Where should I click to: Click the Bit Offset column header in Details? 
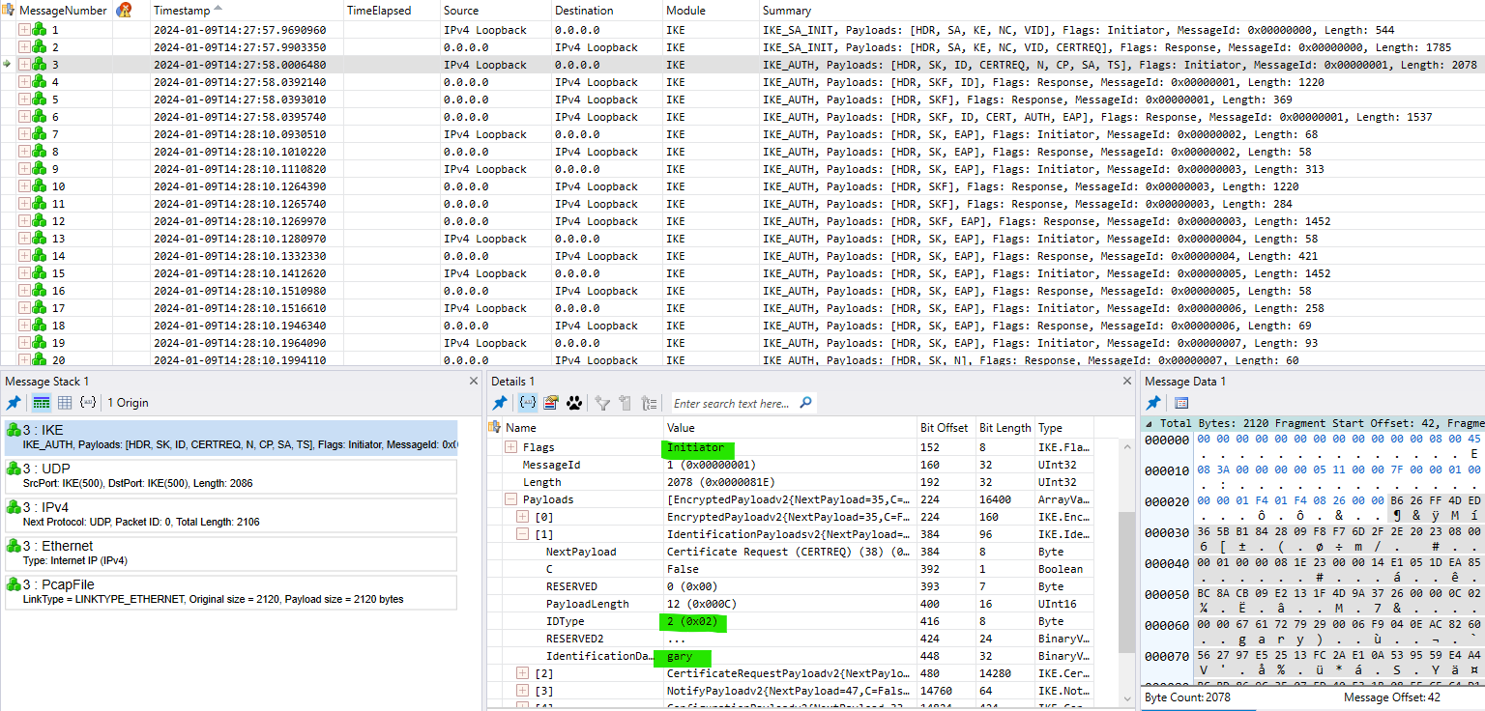(x=946, y=427)
